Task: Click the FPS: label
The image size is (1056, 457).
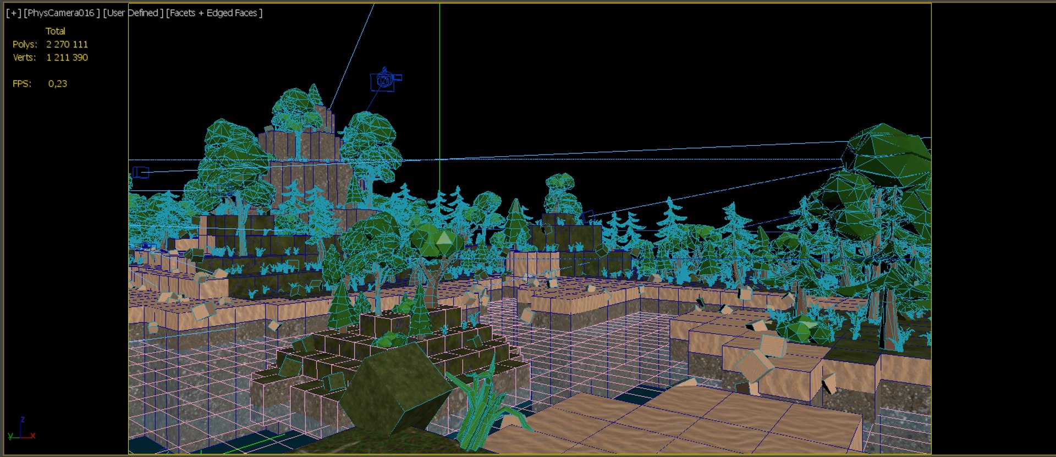Action: tap(22, 84)
